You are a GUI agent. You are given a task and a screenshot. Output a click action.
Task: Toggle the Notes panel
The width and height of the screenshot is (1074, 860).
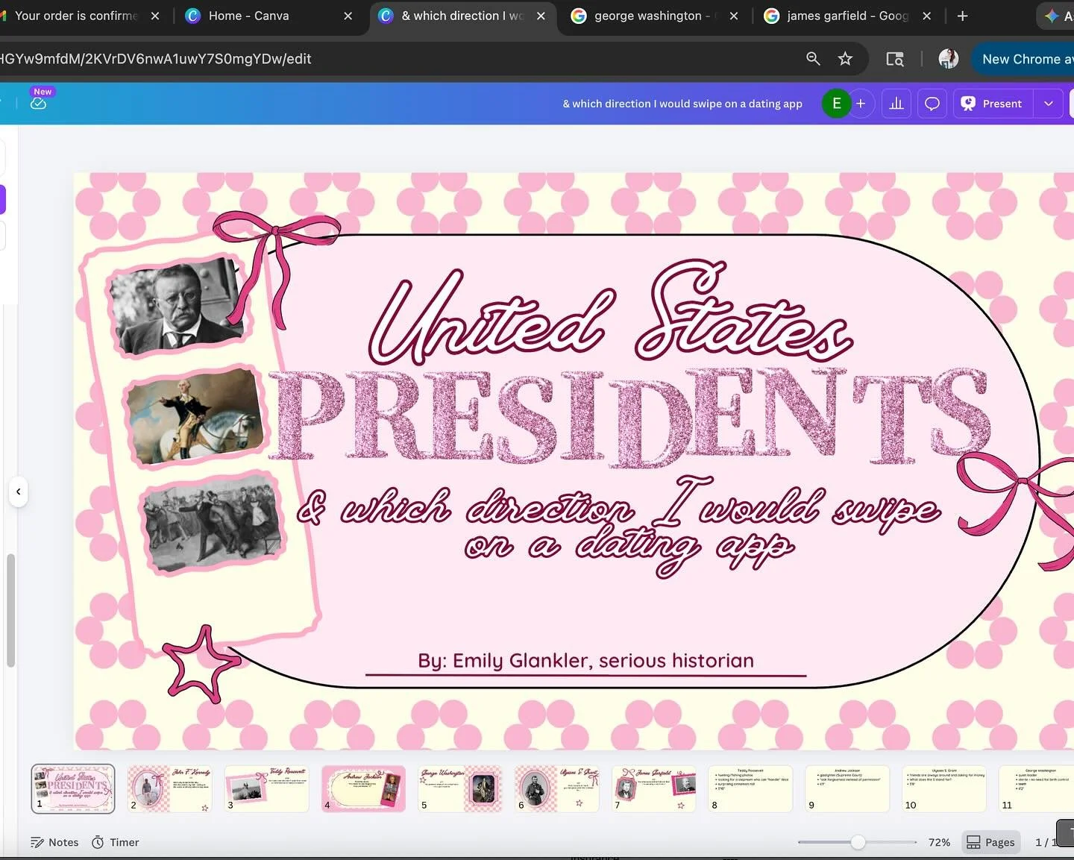click(x=54, y=842)
